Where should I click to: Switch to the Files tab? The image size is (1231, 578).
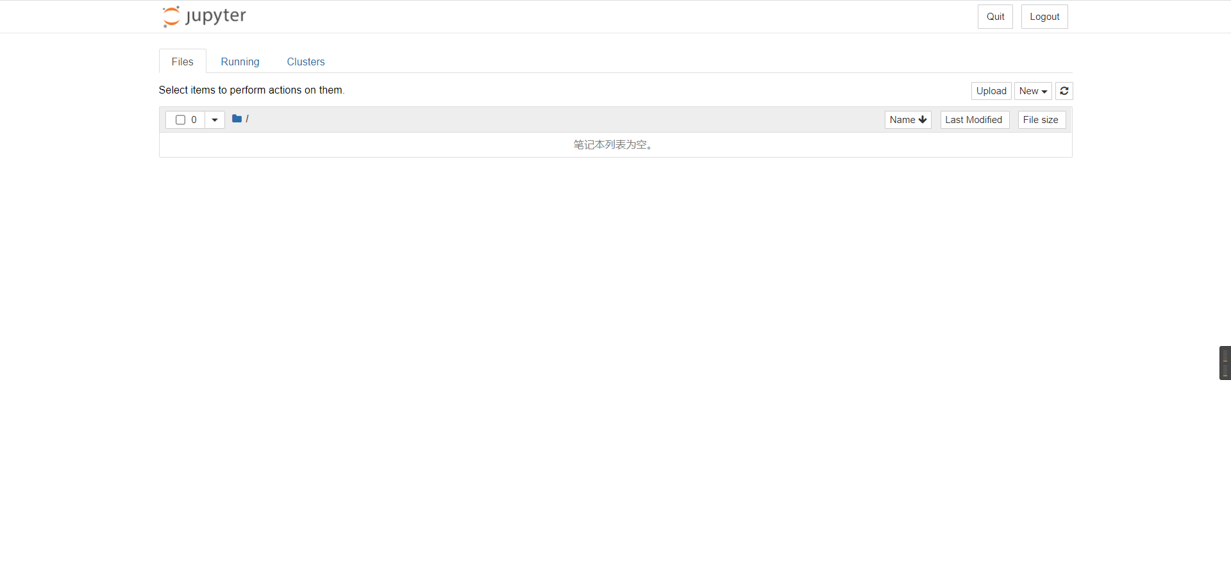tap(183, 62)
